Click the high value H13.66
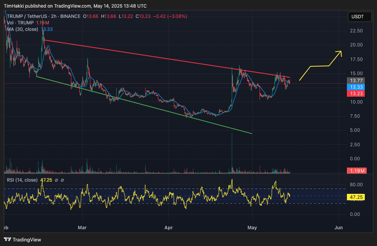Viewport: 377px width, 246px height. click(x=109, y=16)
